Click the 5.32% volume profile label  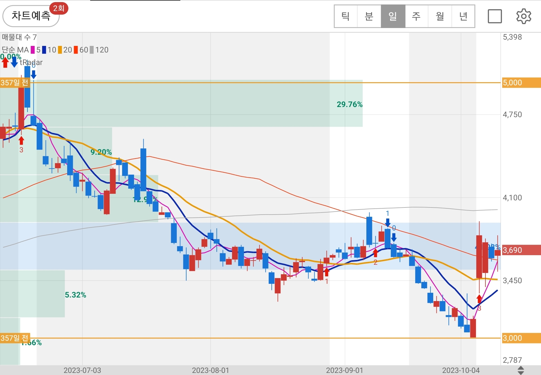pyautogui.click(x=76, y=295)
